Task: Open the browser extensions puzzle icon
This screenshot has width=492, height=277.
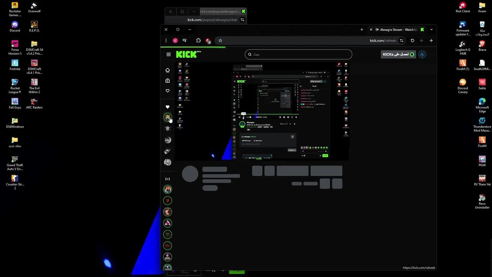Action: [198, 40]
